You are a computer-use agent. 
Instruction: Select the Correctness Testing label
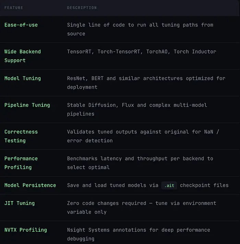(x=21, y=136)
